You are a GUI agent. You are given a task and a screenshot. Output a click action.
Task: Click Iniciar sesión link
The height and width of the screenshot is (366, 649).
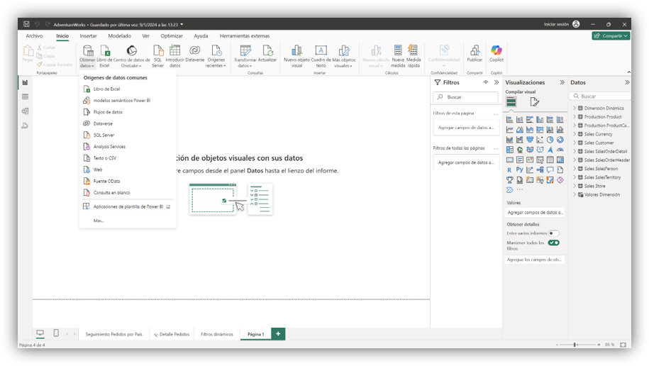pyautogui.click(x=556, y=24)
